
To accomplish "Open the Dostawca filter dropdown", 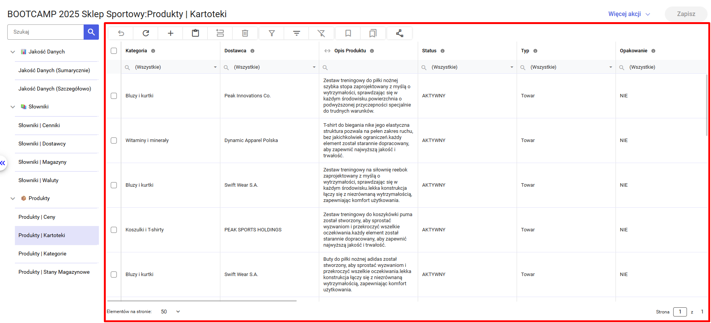I will 314,67.
